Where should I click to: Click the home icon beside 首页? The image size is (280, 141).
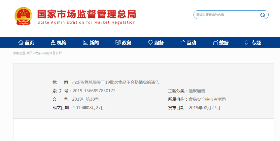point(21,43)
